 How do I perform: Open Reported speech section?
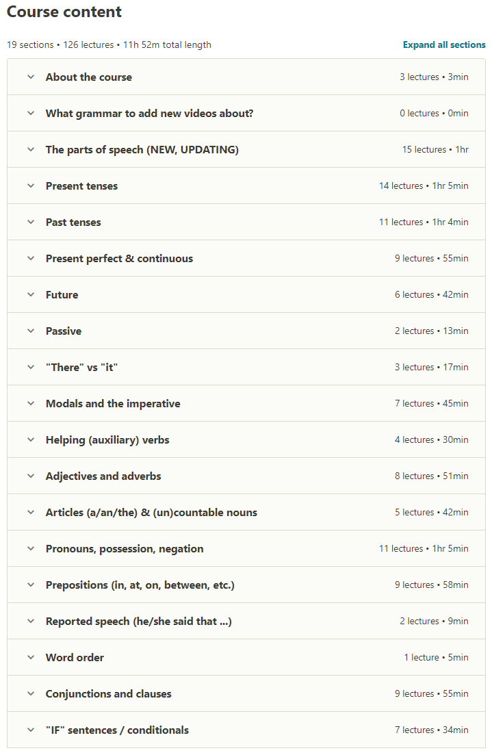[246, 621]
